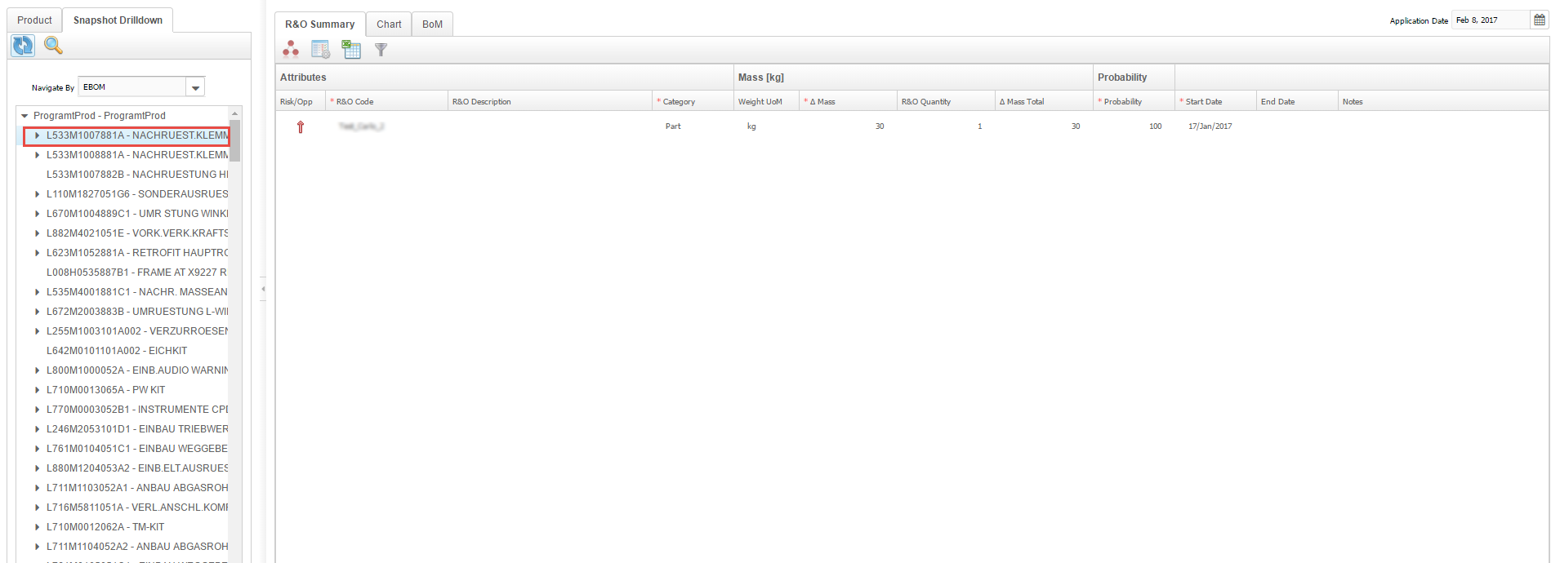Sort by the Category column header
The width and height of the screenshot is (1560, 563).
pos(693,101)
